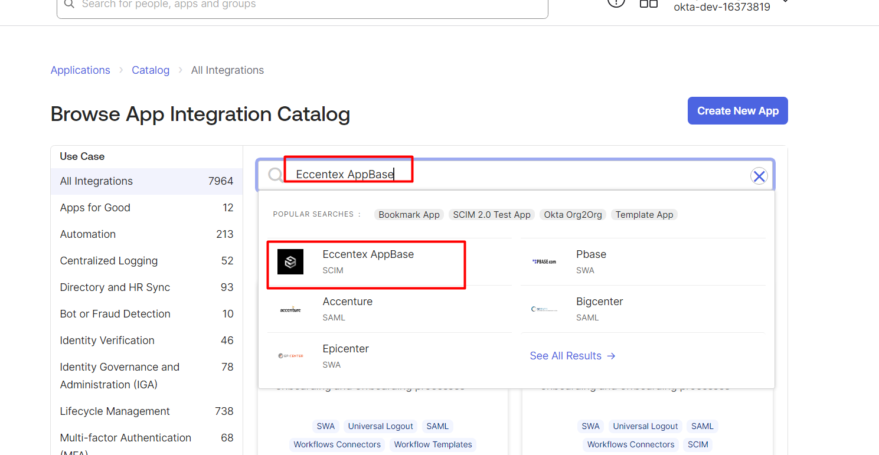Choose Accenture search result
The image size is (879, 455).
(390, 309)
